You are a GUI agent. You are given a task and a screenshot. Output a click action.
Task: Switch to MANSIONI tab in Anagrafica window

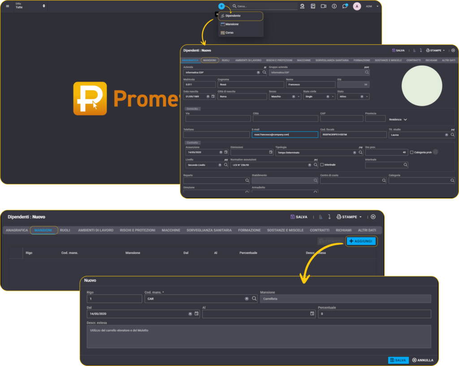click(210, 60)
